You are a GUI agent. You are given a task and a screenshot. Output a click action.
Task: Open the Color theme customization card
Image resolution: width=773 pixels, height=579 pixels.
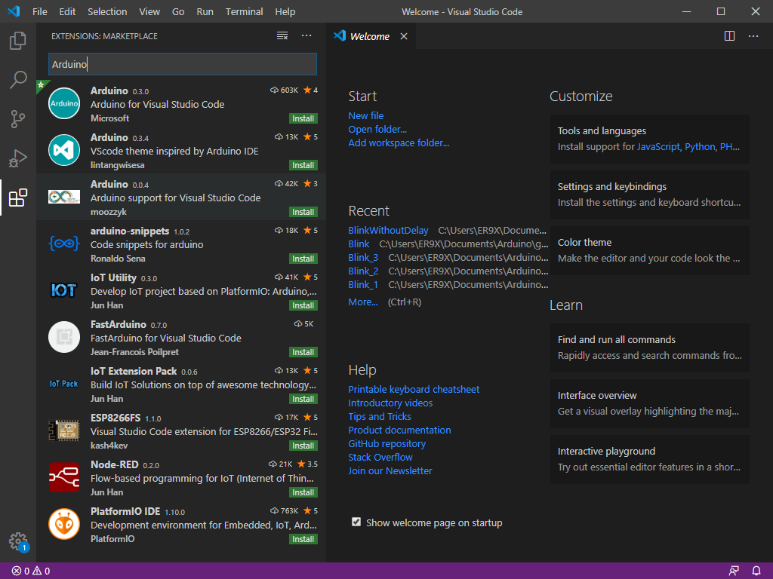[x=650, y=250]
